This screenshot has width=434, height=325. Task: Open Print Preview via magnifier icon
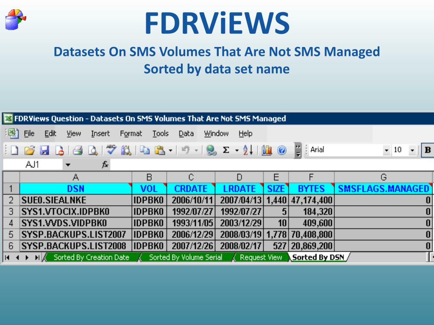(x=93, y=150)
